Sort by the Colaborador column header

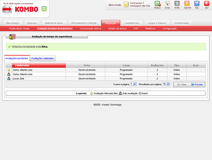[x=39, y=65]
